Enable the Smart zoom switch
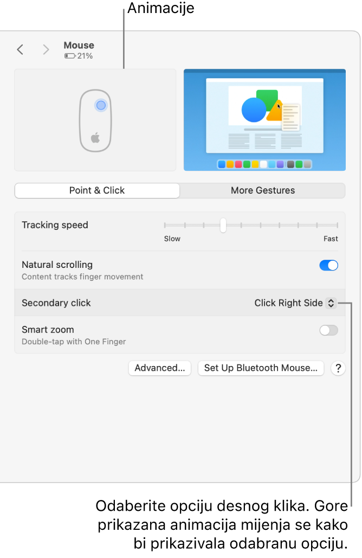This screenshot has height=558, width=362. pos(328,330)
